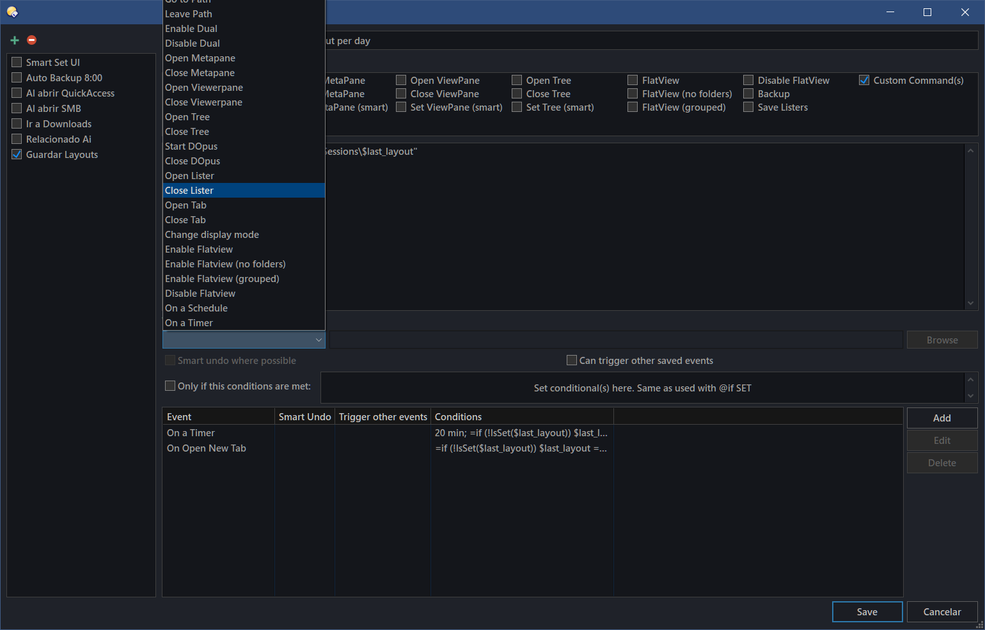985x630 pixels.
Task: Select Open Viewerpane from dropdown list
Action: tap(244, 87)
